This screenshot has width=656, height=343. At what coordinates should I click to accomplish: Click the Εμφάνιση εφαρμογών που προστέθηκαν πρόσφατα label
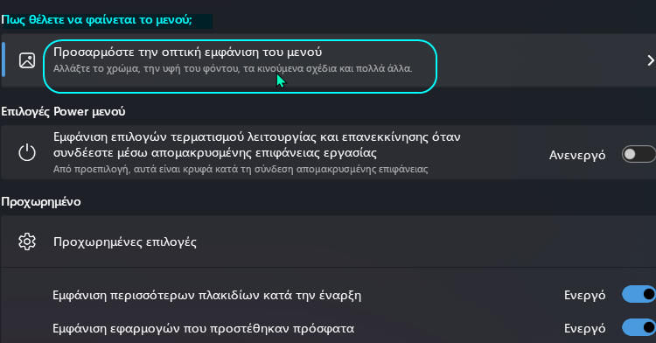click(x=203, y=328)
